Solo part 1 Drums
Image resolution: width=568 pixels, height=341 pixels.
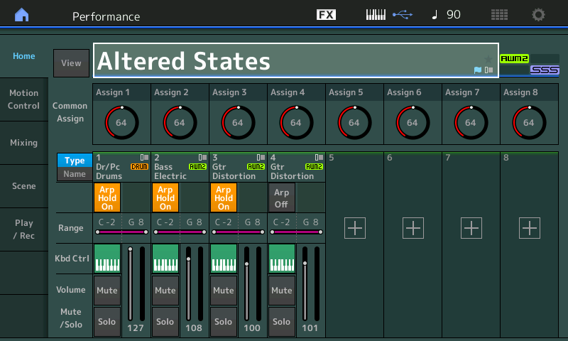pyautogui.click(x=107, y=322)
